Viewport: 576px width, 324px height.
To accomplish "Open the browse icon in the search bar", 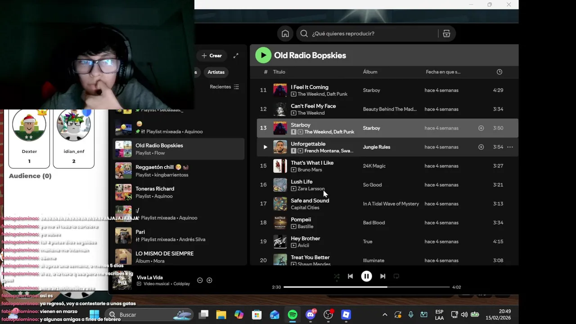I will [x=446, y=34].
